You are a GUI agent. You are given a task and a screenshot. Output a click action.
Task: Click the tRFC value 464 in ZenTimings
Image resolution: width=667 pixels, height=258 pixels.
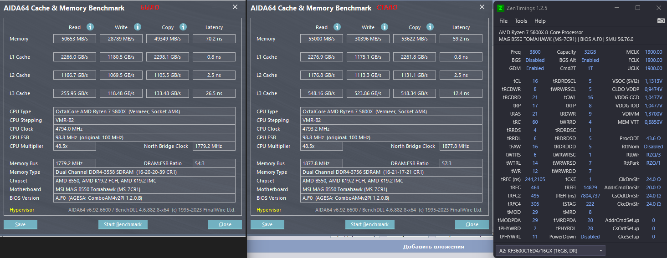click(x=535, y=187)
